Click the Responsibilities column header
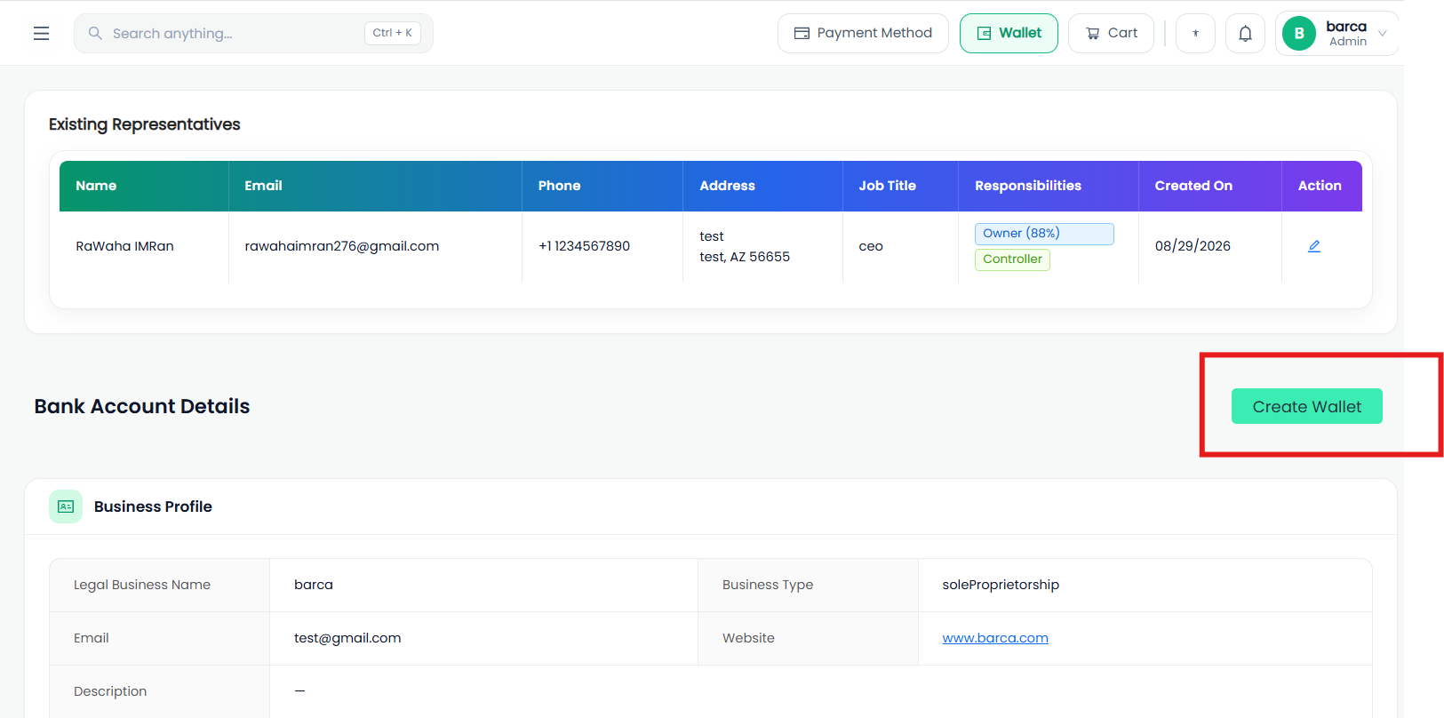 point(1049,186)
